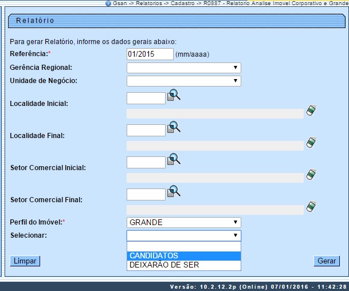Click the 'Perfil do Imóvel:' label
Viewport: 349px width, 291px height.
pos(37,222)
